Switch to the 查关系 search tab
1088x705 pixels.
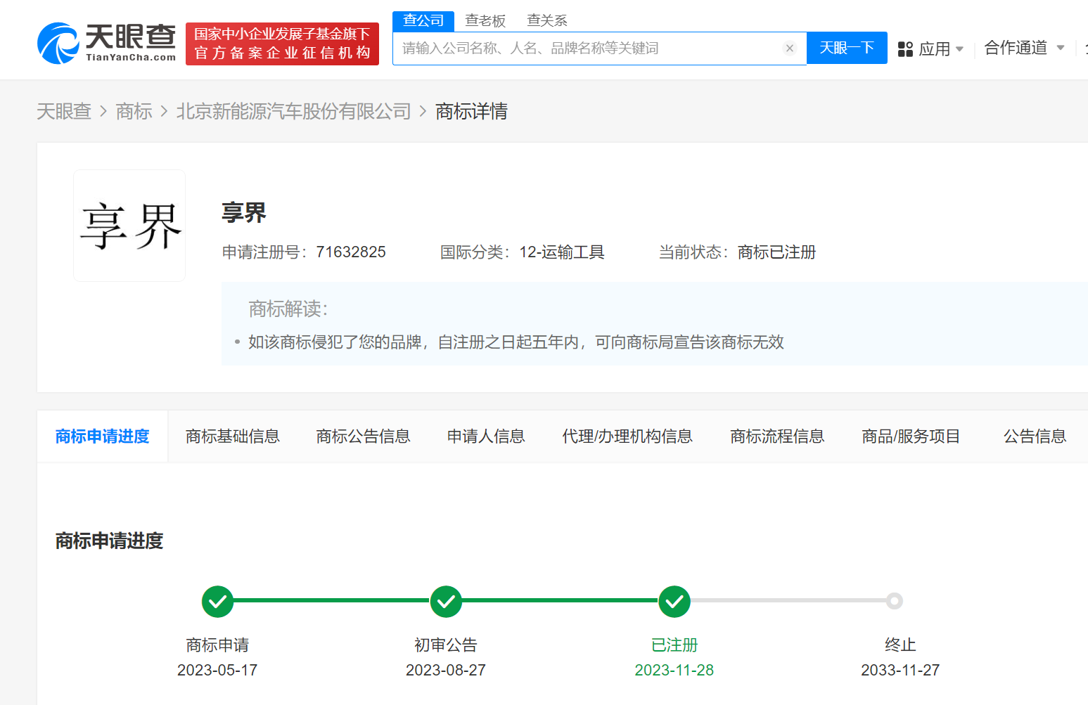pos(546,20)
